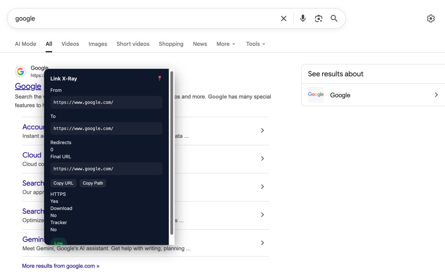
Task: Start voice search with microphone icon
Action: tap(303, 18)
